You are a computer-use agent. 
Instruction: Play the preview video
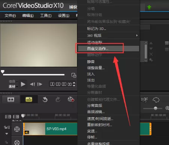click(x=23, y=84)
